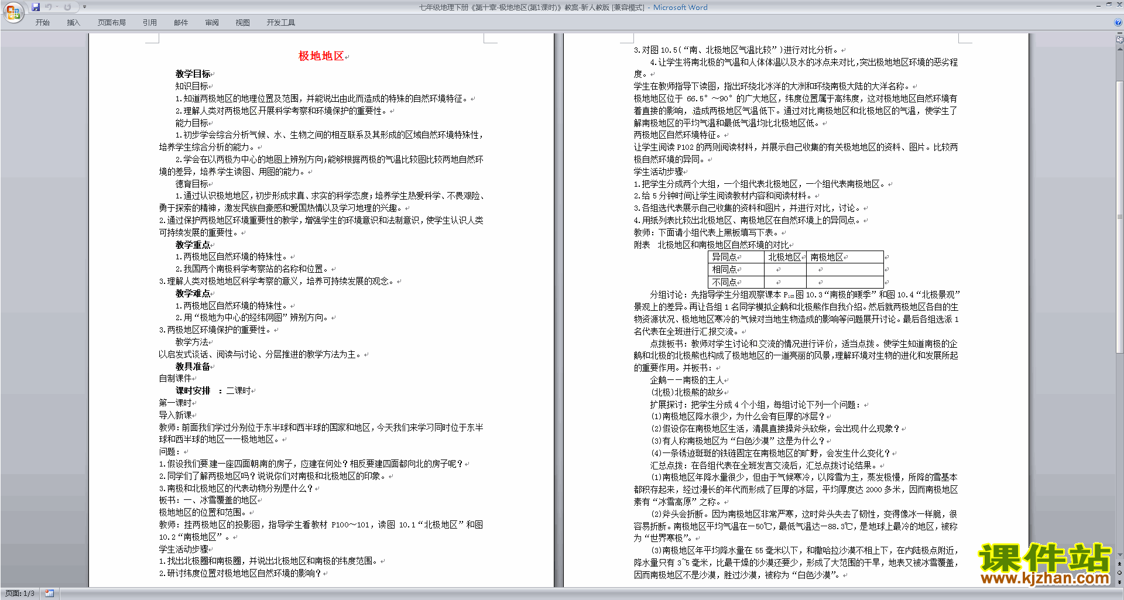Open the 开发工具 ribbon tab
Viewport: 1124px width, 600px height.
pyautogui.click(x=281, y=23)
